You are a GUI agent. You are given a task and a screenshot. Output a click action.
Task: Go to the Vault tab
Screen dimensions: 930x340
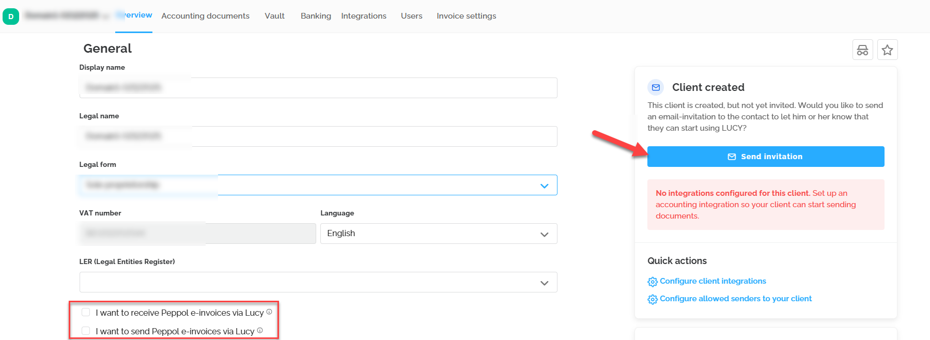pyautogui.click(x=274, y=16)
